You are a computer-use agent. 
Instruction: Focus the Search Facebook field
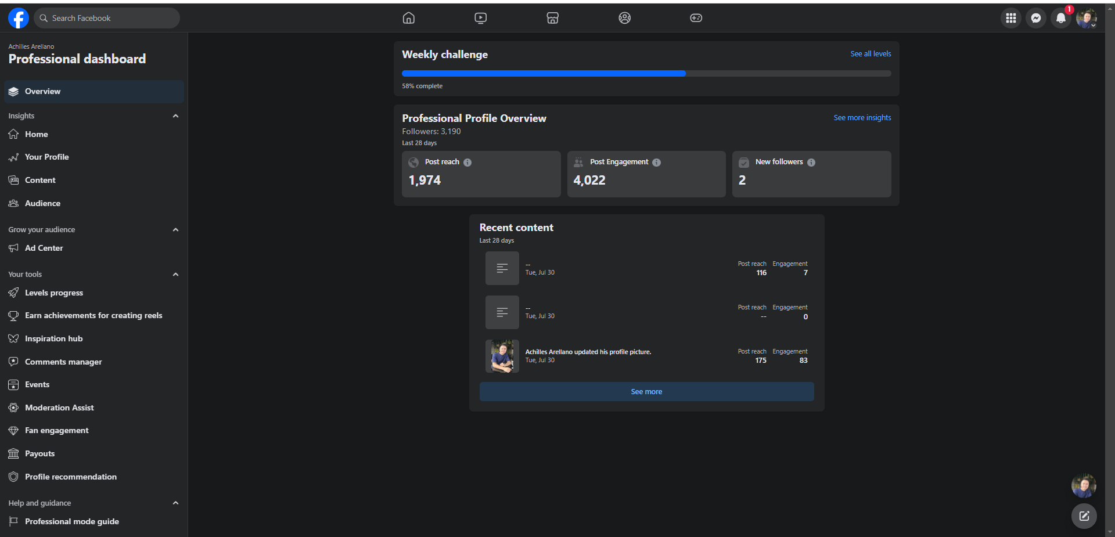point(107,18)
